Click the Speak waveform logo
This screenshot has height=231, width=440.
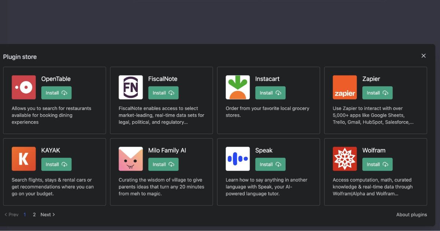(238, 158)
